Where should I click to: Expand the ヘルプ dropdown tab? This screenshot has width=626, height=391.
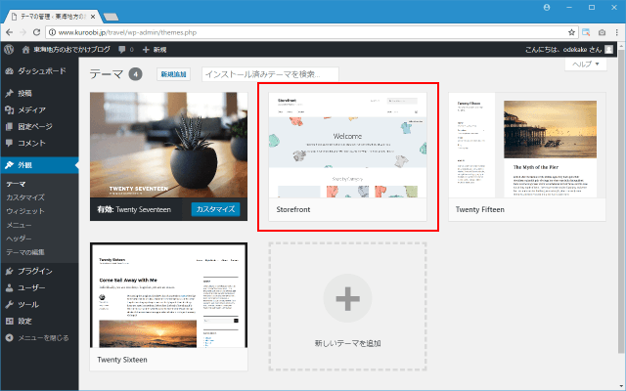tap(585, 64)
